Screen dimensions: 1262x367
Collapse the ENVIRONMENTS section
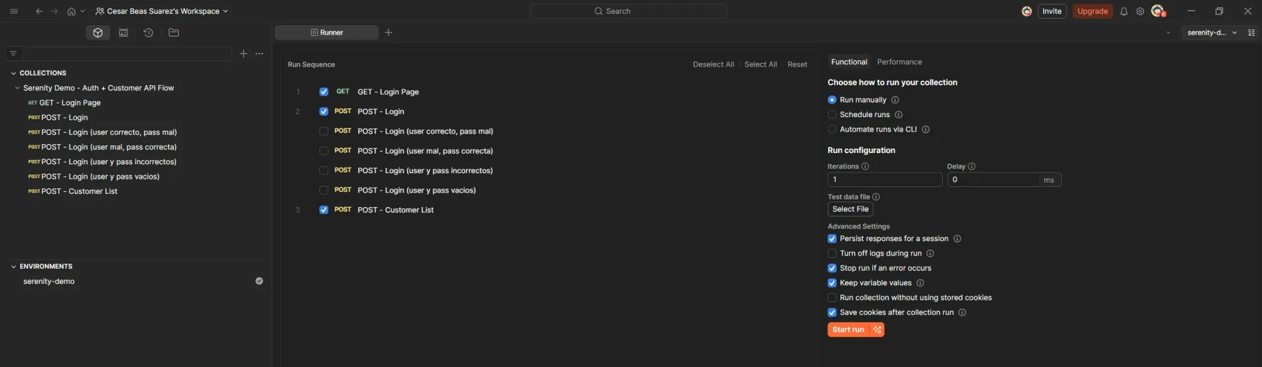tap(13, 267)
